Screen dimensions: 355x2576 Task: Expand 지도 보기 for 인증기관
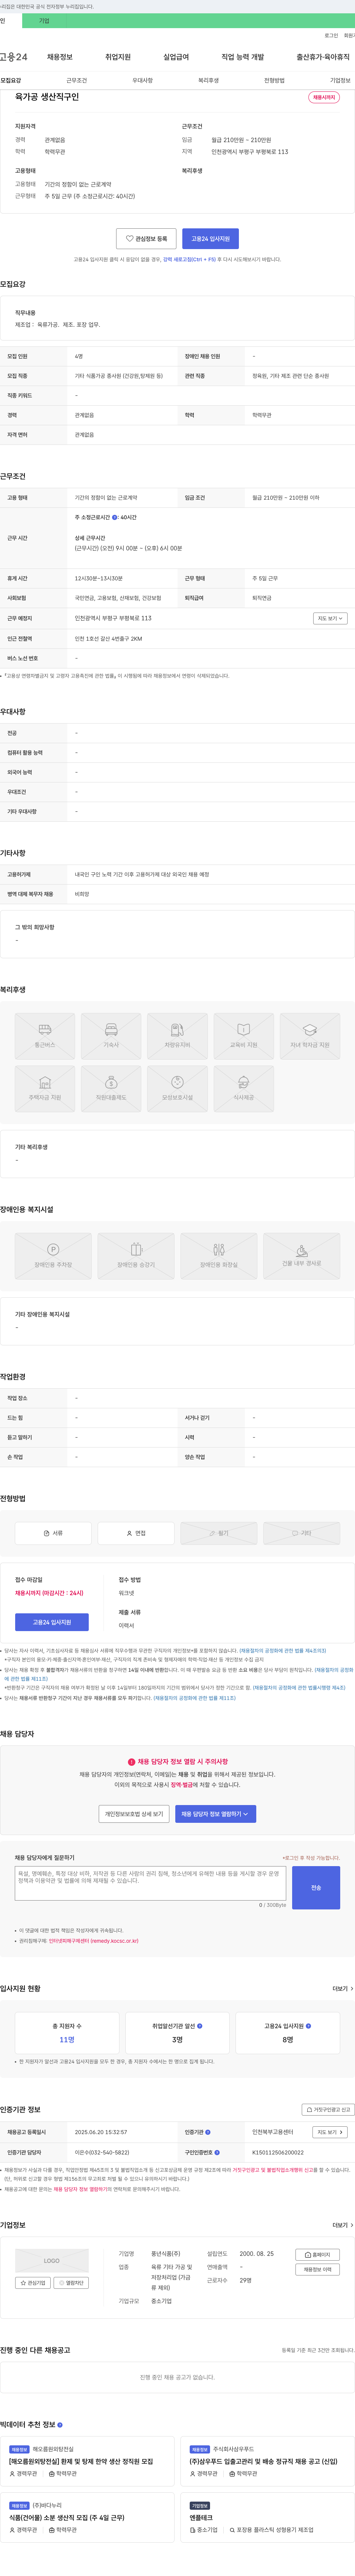330,2132
